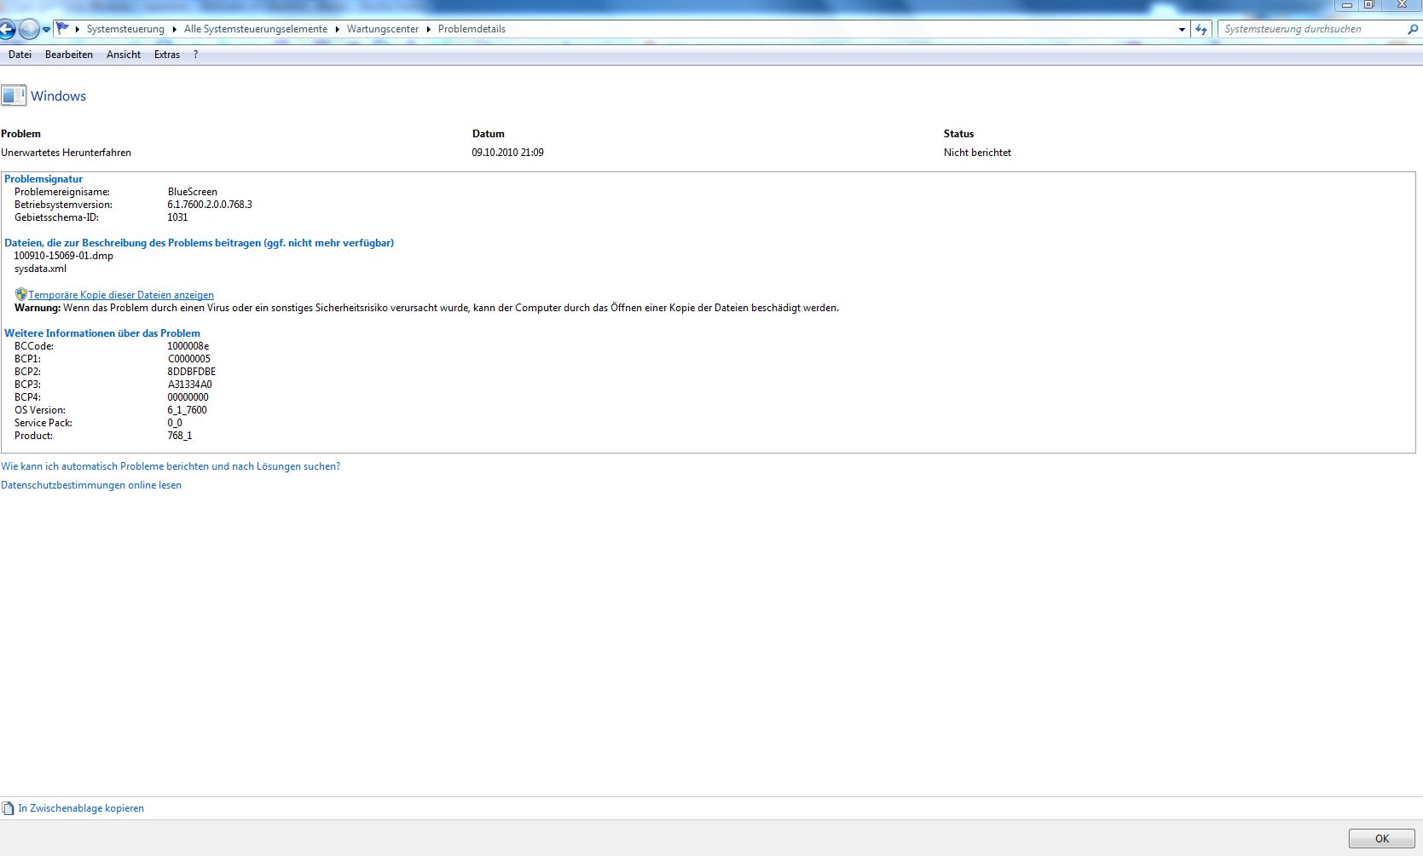Click the OS Version value 6_1_7600
1423x856 pixels.
pos(188,410)
